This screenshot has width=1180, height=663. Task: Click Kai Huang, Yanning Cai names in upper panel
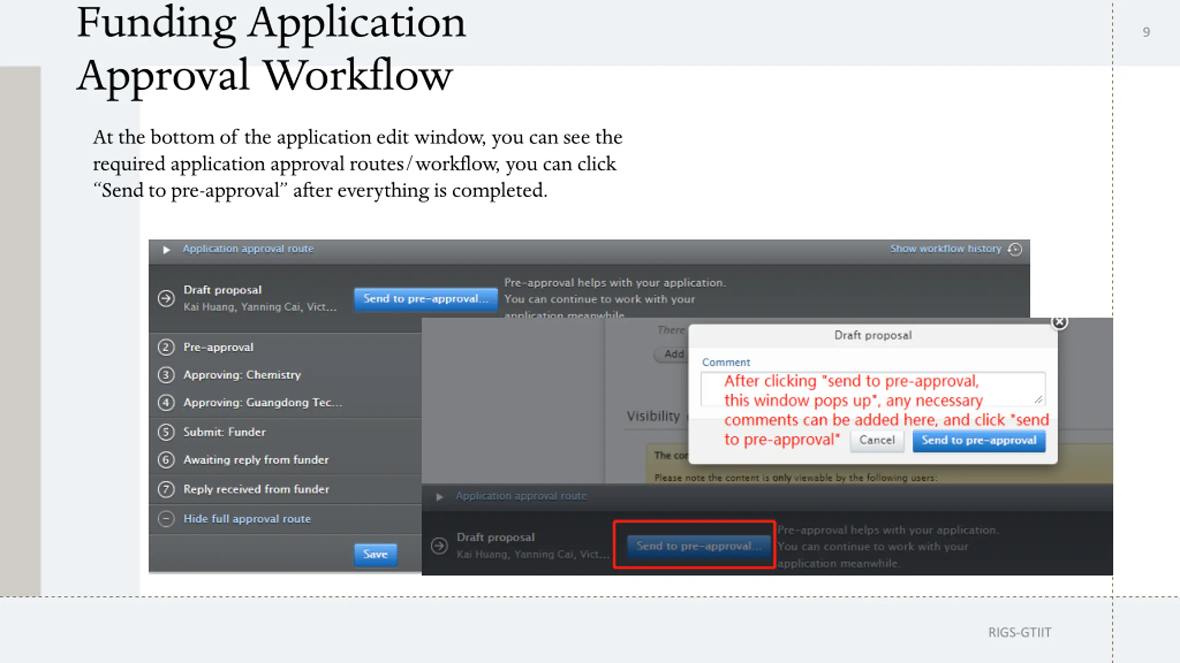pyautogui.click(x=260, y=307)
